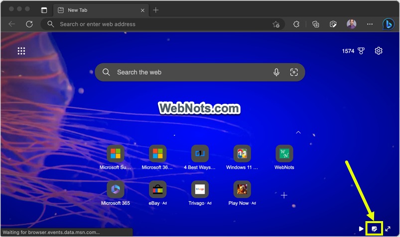
Task: Click the rewards points trophy icon
Action: (361, 51)
